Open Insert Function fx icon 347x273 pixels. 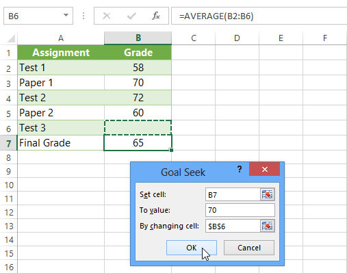click(x=156, y=16)
